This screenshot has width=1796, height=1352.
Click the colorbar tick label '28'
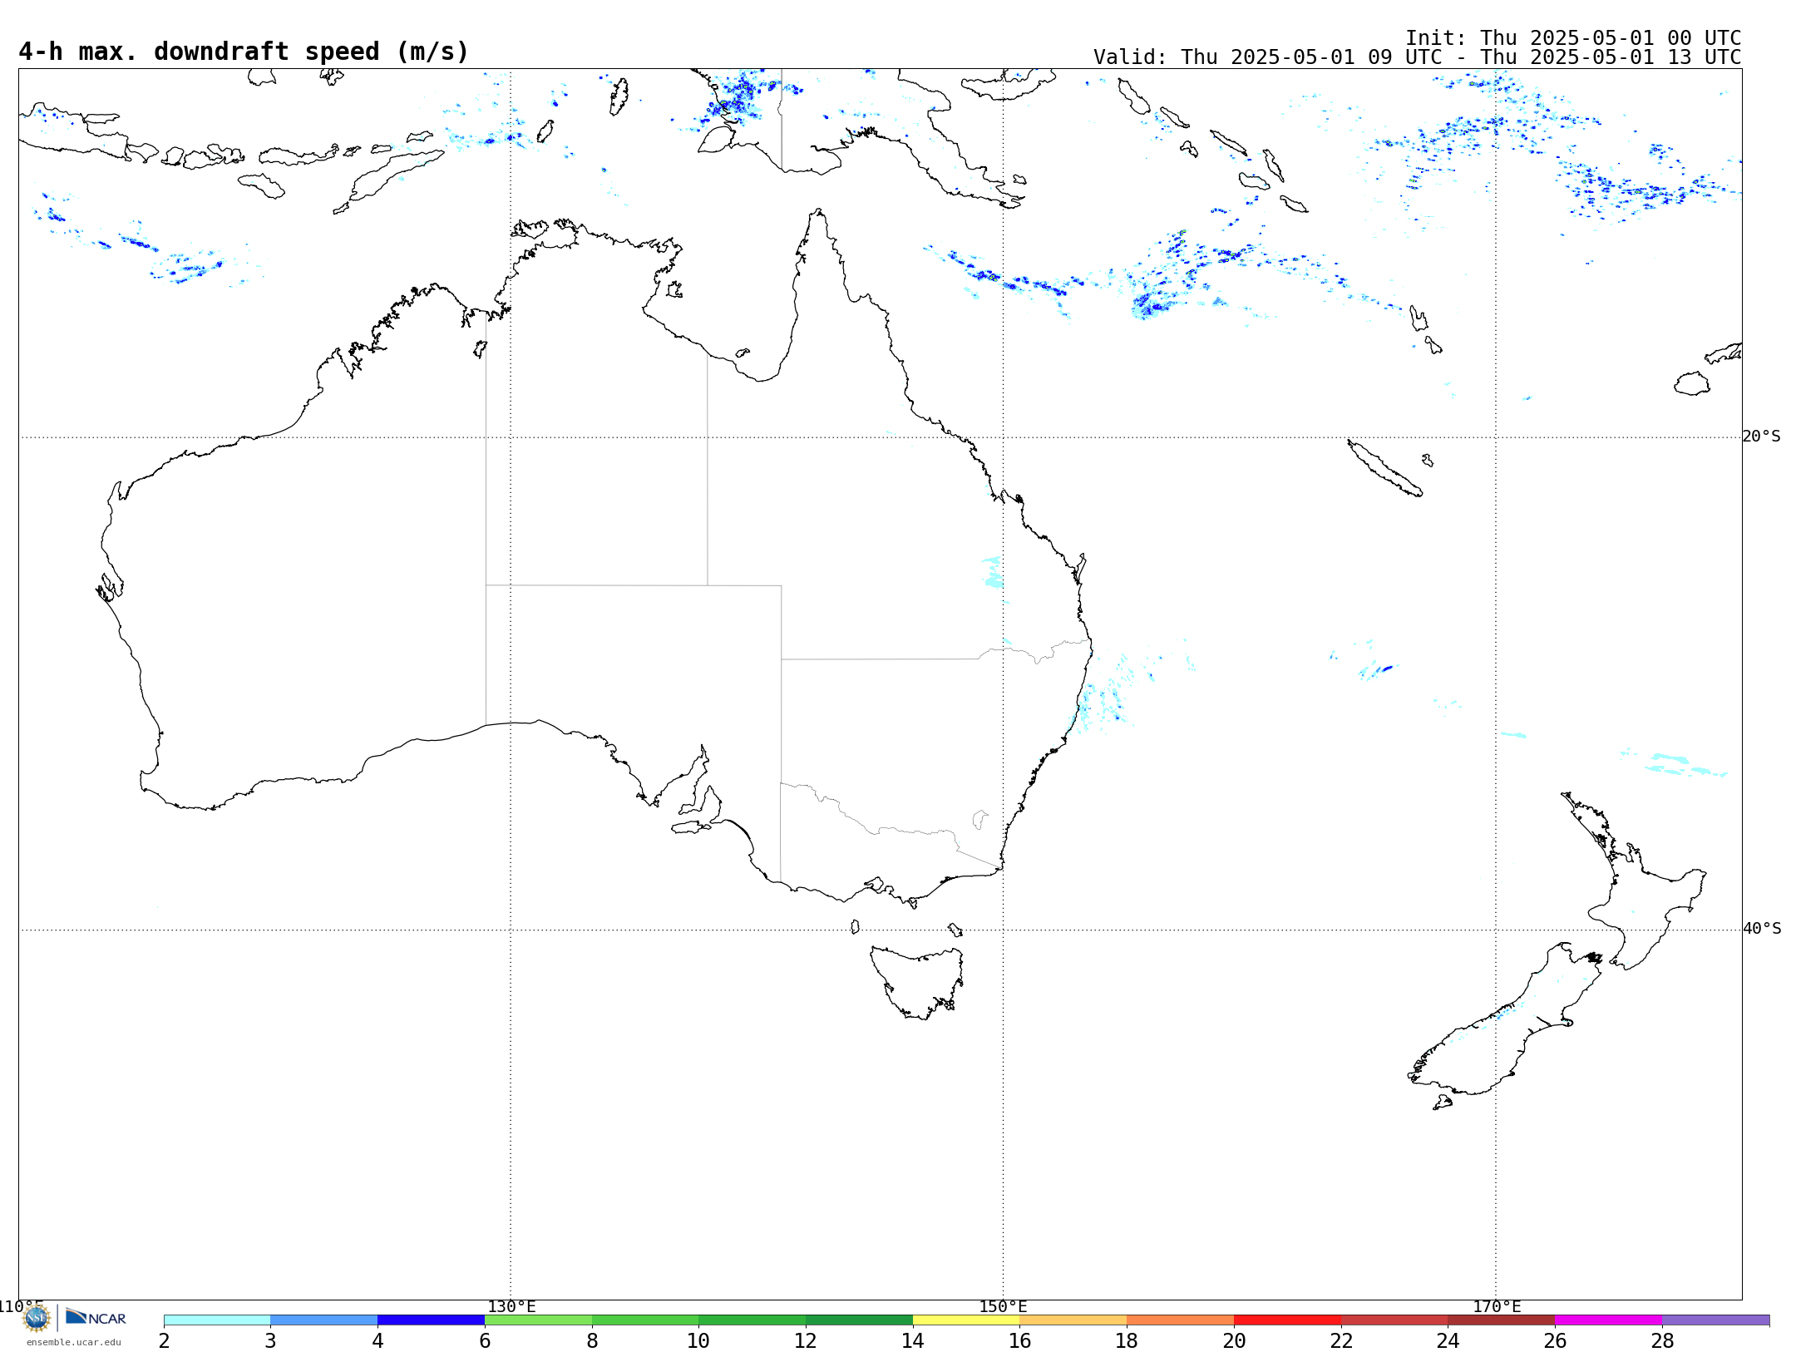click(1662, 1340)
